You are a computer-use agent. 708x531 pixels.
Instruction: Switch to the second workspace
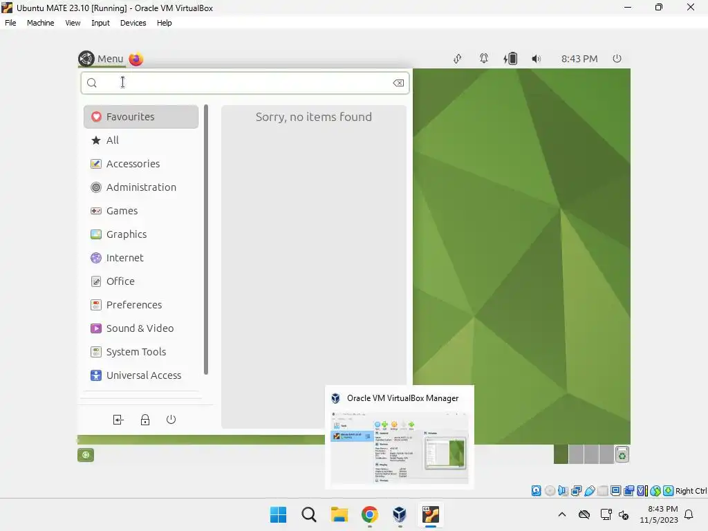click(x=576, y=454)
